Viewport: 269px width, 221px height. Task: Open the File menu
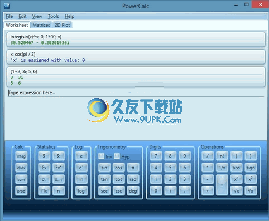pyautogui.click(x=9, y=16)
